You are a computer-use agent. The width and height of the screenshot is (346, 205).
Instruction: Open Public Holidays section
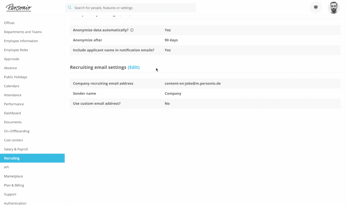(x=16, y=77)
